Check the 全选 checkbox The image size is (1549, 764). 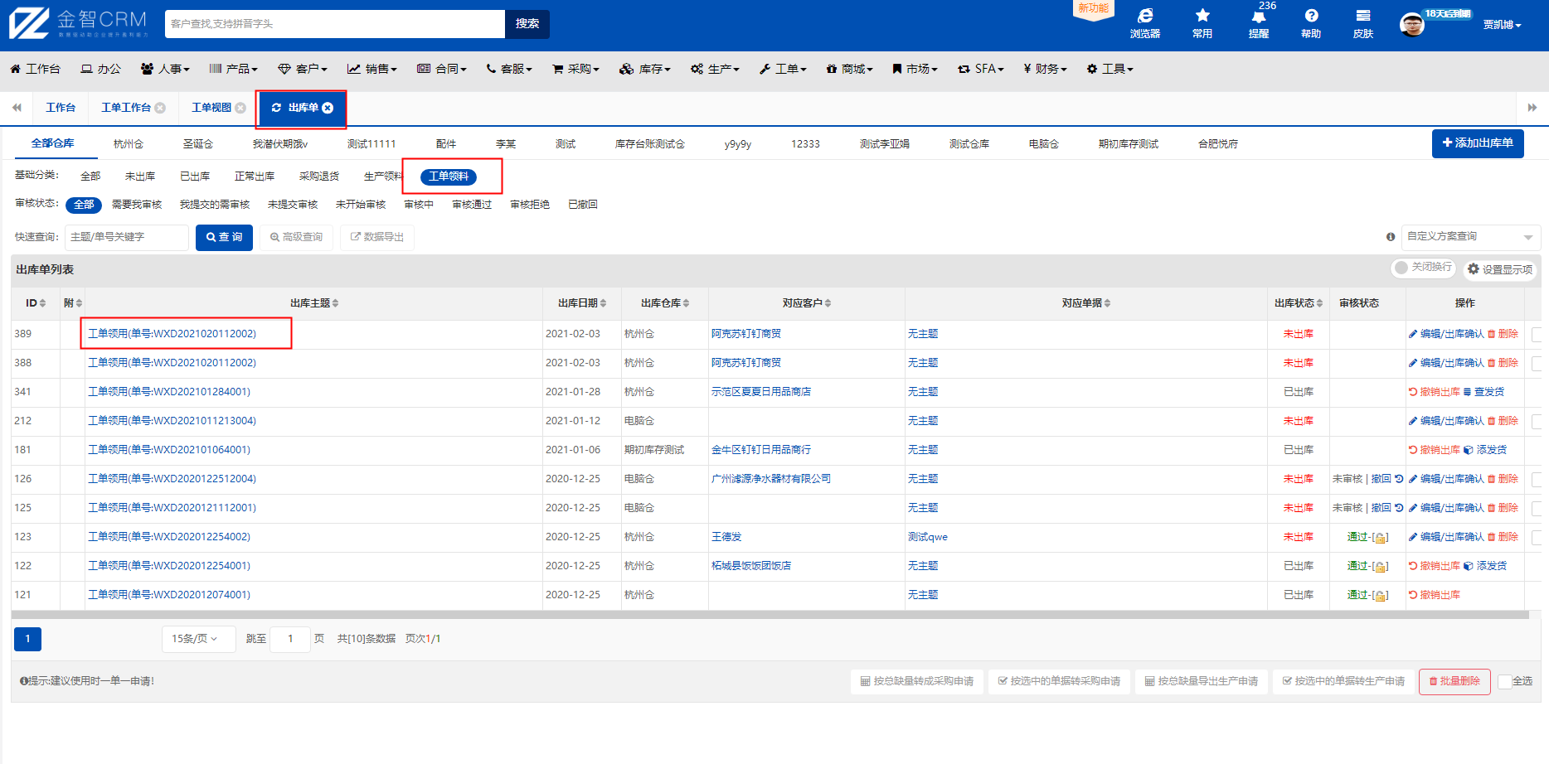pyautogui.click(x=1505, y=682)
